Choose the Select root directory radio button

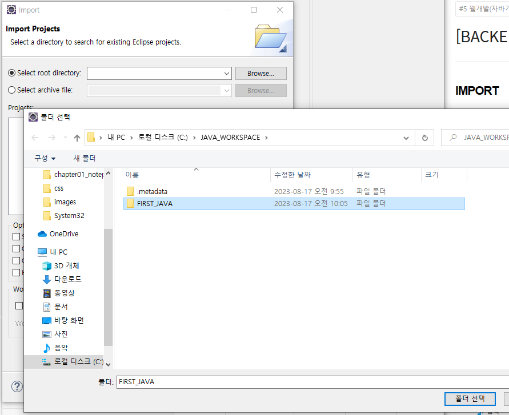11,73
